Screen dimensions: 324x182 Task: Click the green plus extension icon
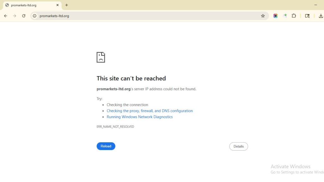(284, 15)
